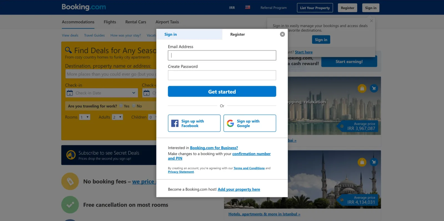Click 'IRR 4,134,031' average price
444x221 pixels.
pyautogui.click(x=361, y=202)
